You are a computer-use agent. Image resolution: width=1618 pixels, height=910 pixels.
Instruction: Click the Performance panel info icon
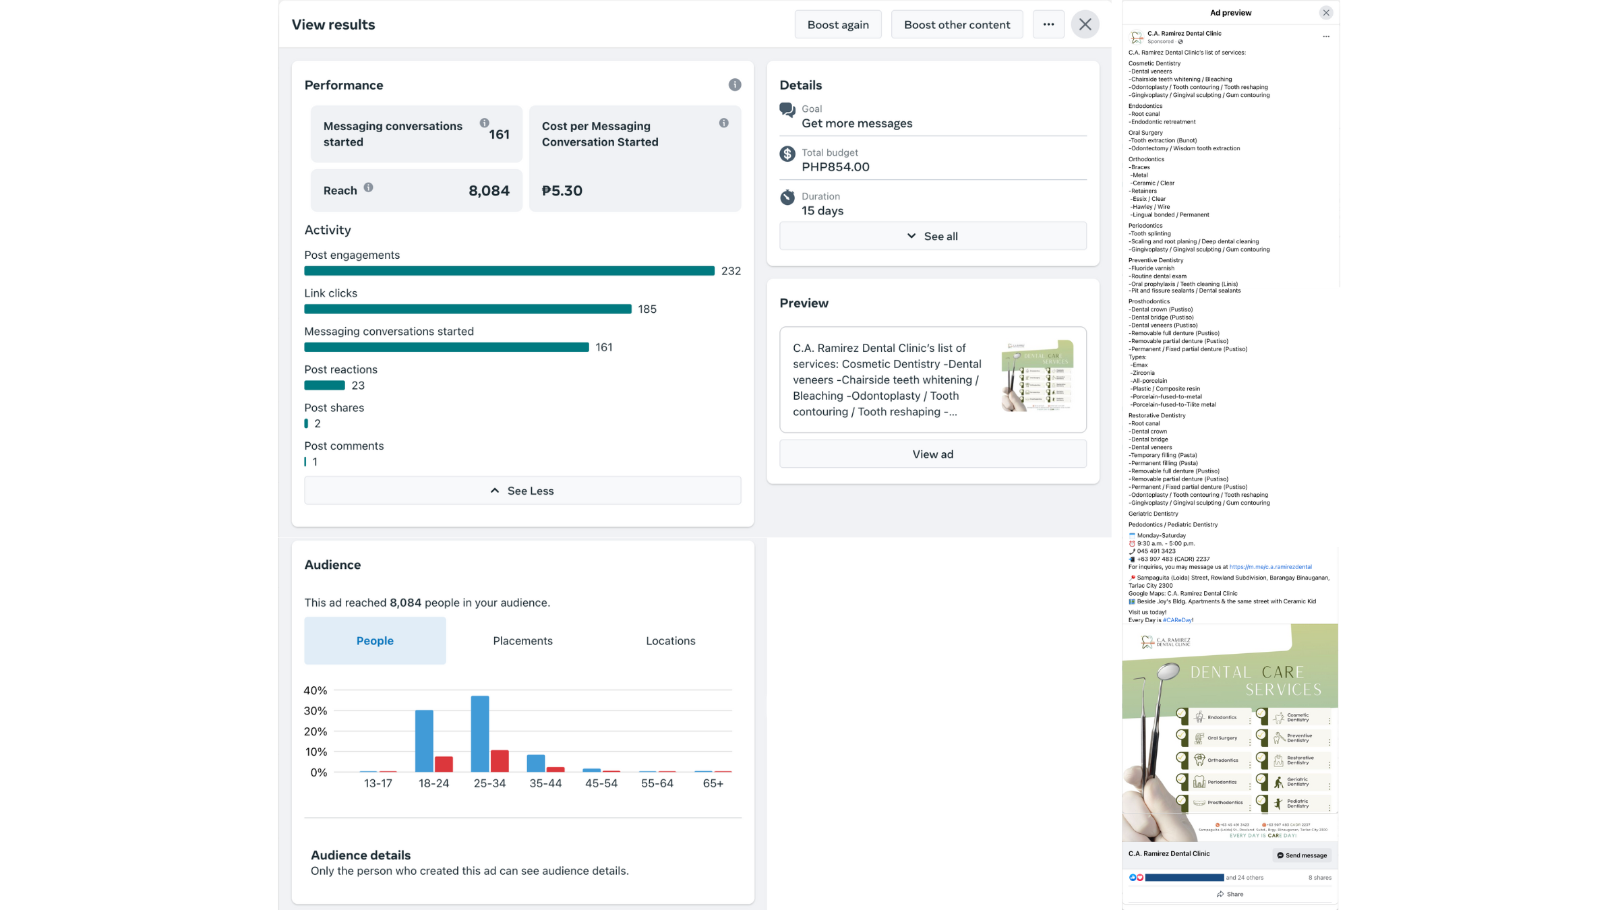pyautogui.click(x=735, y=85)
